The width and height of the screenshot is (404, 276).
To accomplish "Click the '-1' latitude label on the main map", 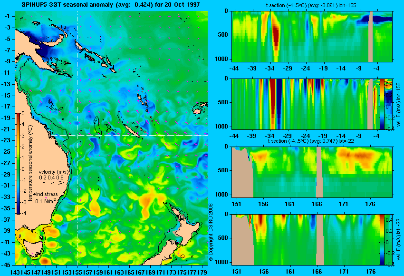I will (x=8, y=16).
